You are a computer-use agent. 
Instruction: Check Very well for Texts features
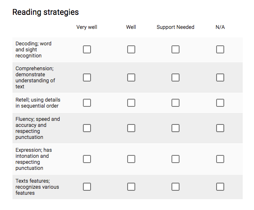87,187
